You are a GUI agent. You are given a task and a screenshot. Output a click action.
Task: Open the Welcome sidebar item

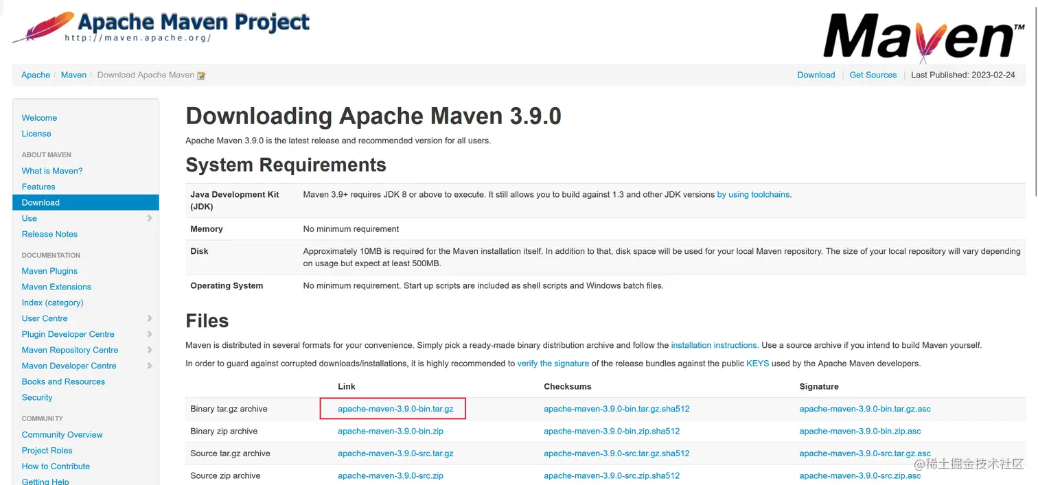click(x=39, y=118)
